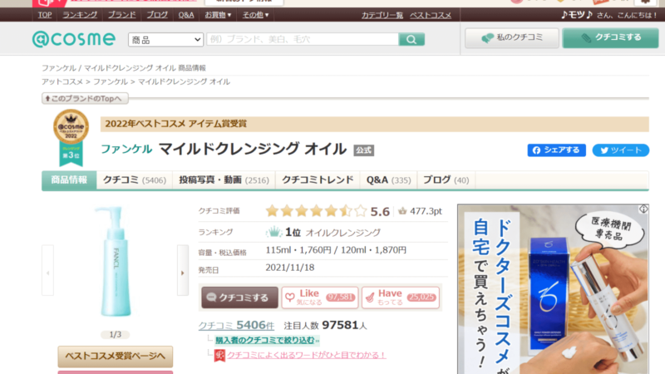Open ランキング in the top navigation
Image resolution: width=665 pixels, height=374 pixels.
pyautogui.click(x=80, y=15)
